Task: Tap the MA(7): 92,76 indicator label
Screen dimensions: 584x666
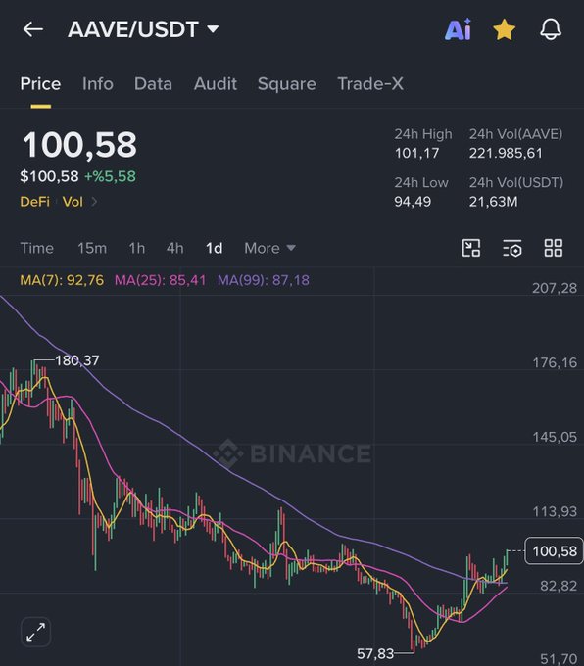Action: coord(62,280)
